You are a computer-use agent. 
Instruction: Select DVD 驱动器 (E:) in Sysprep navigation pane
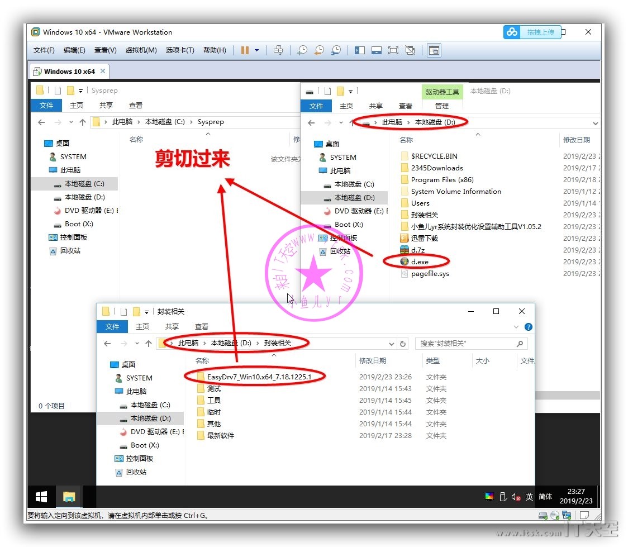pos(74,210)
